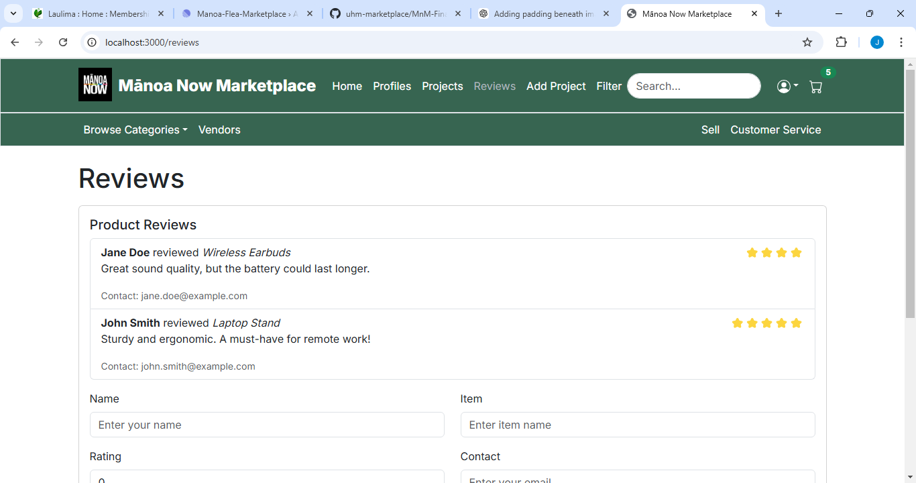Expand the tab search chevron

tap(13, 13)
